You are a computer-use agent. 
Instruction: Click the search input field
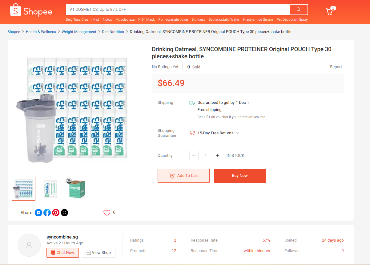tap(178, 10)
